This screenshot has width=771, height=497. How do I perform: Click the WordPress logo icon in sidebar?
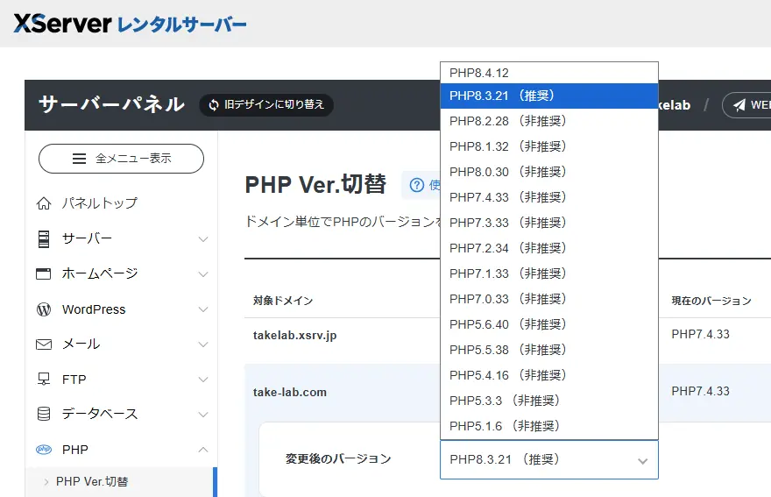[44, 309]
